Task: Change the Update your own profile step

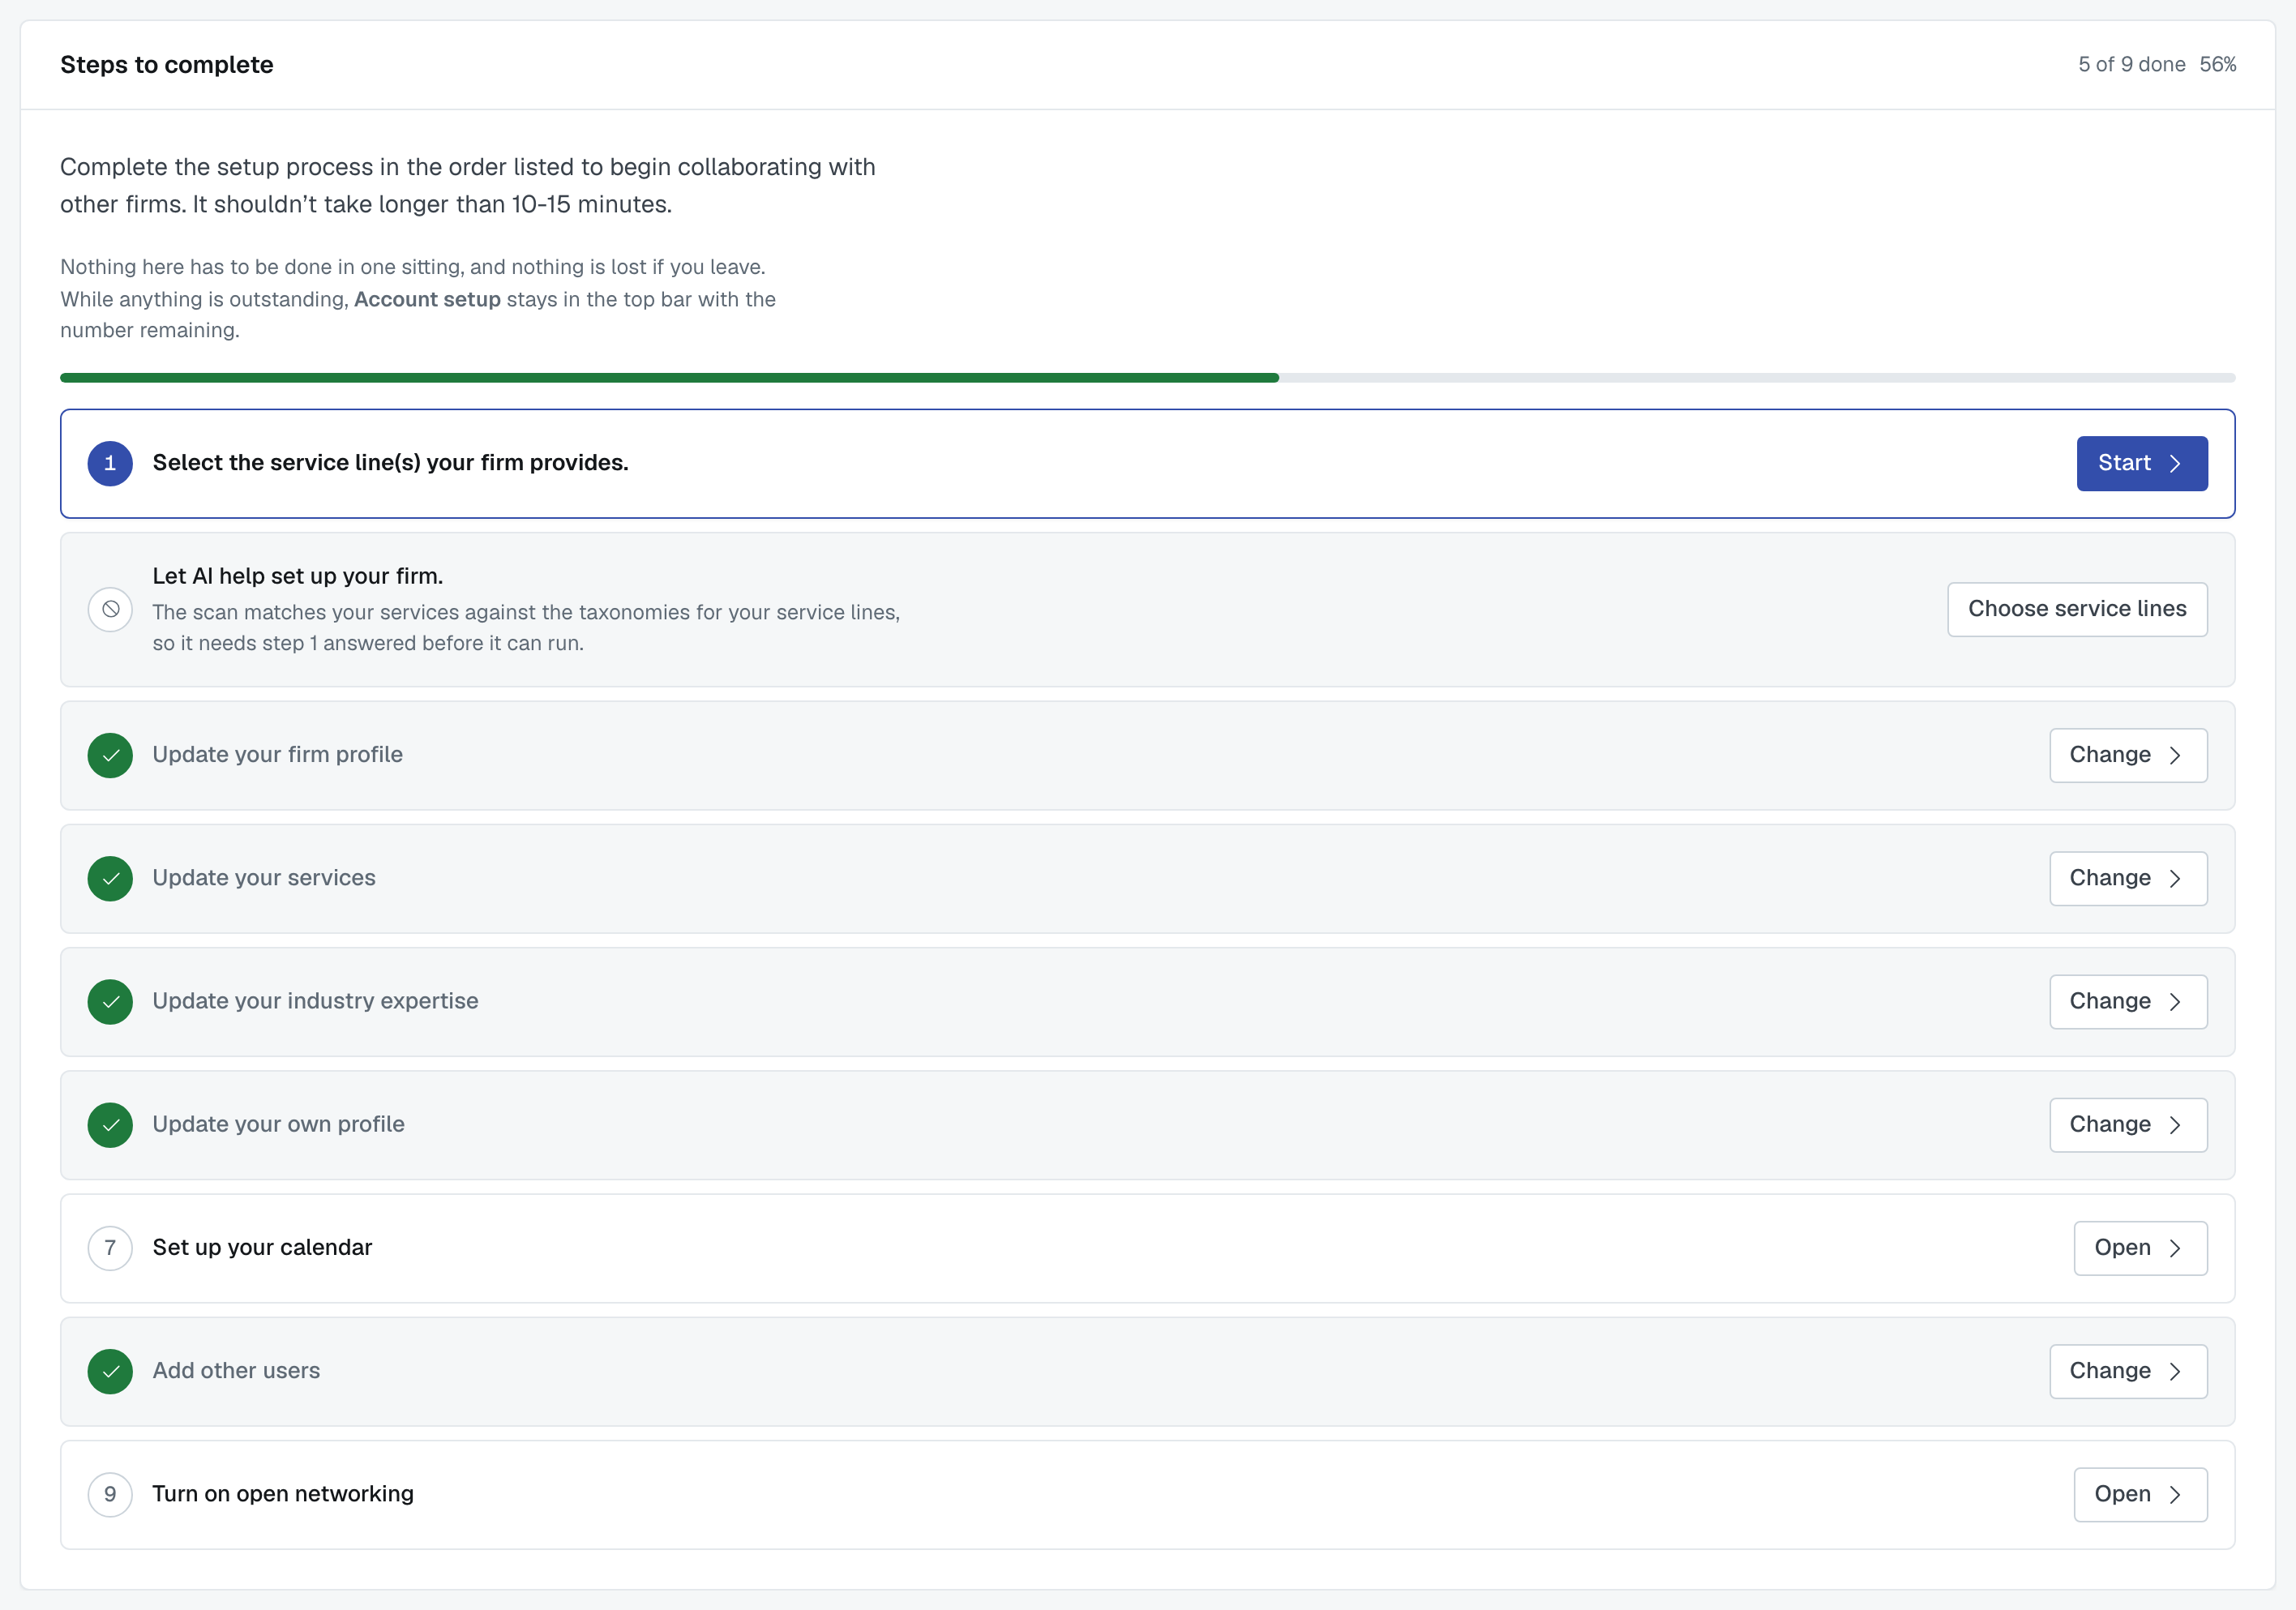Action: pyautogui.click(x=2128, y=1125)
